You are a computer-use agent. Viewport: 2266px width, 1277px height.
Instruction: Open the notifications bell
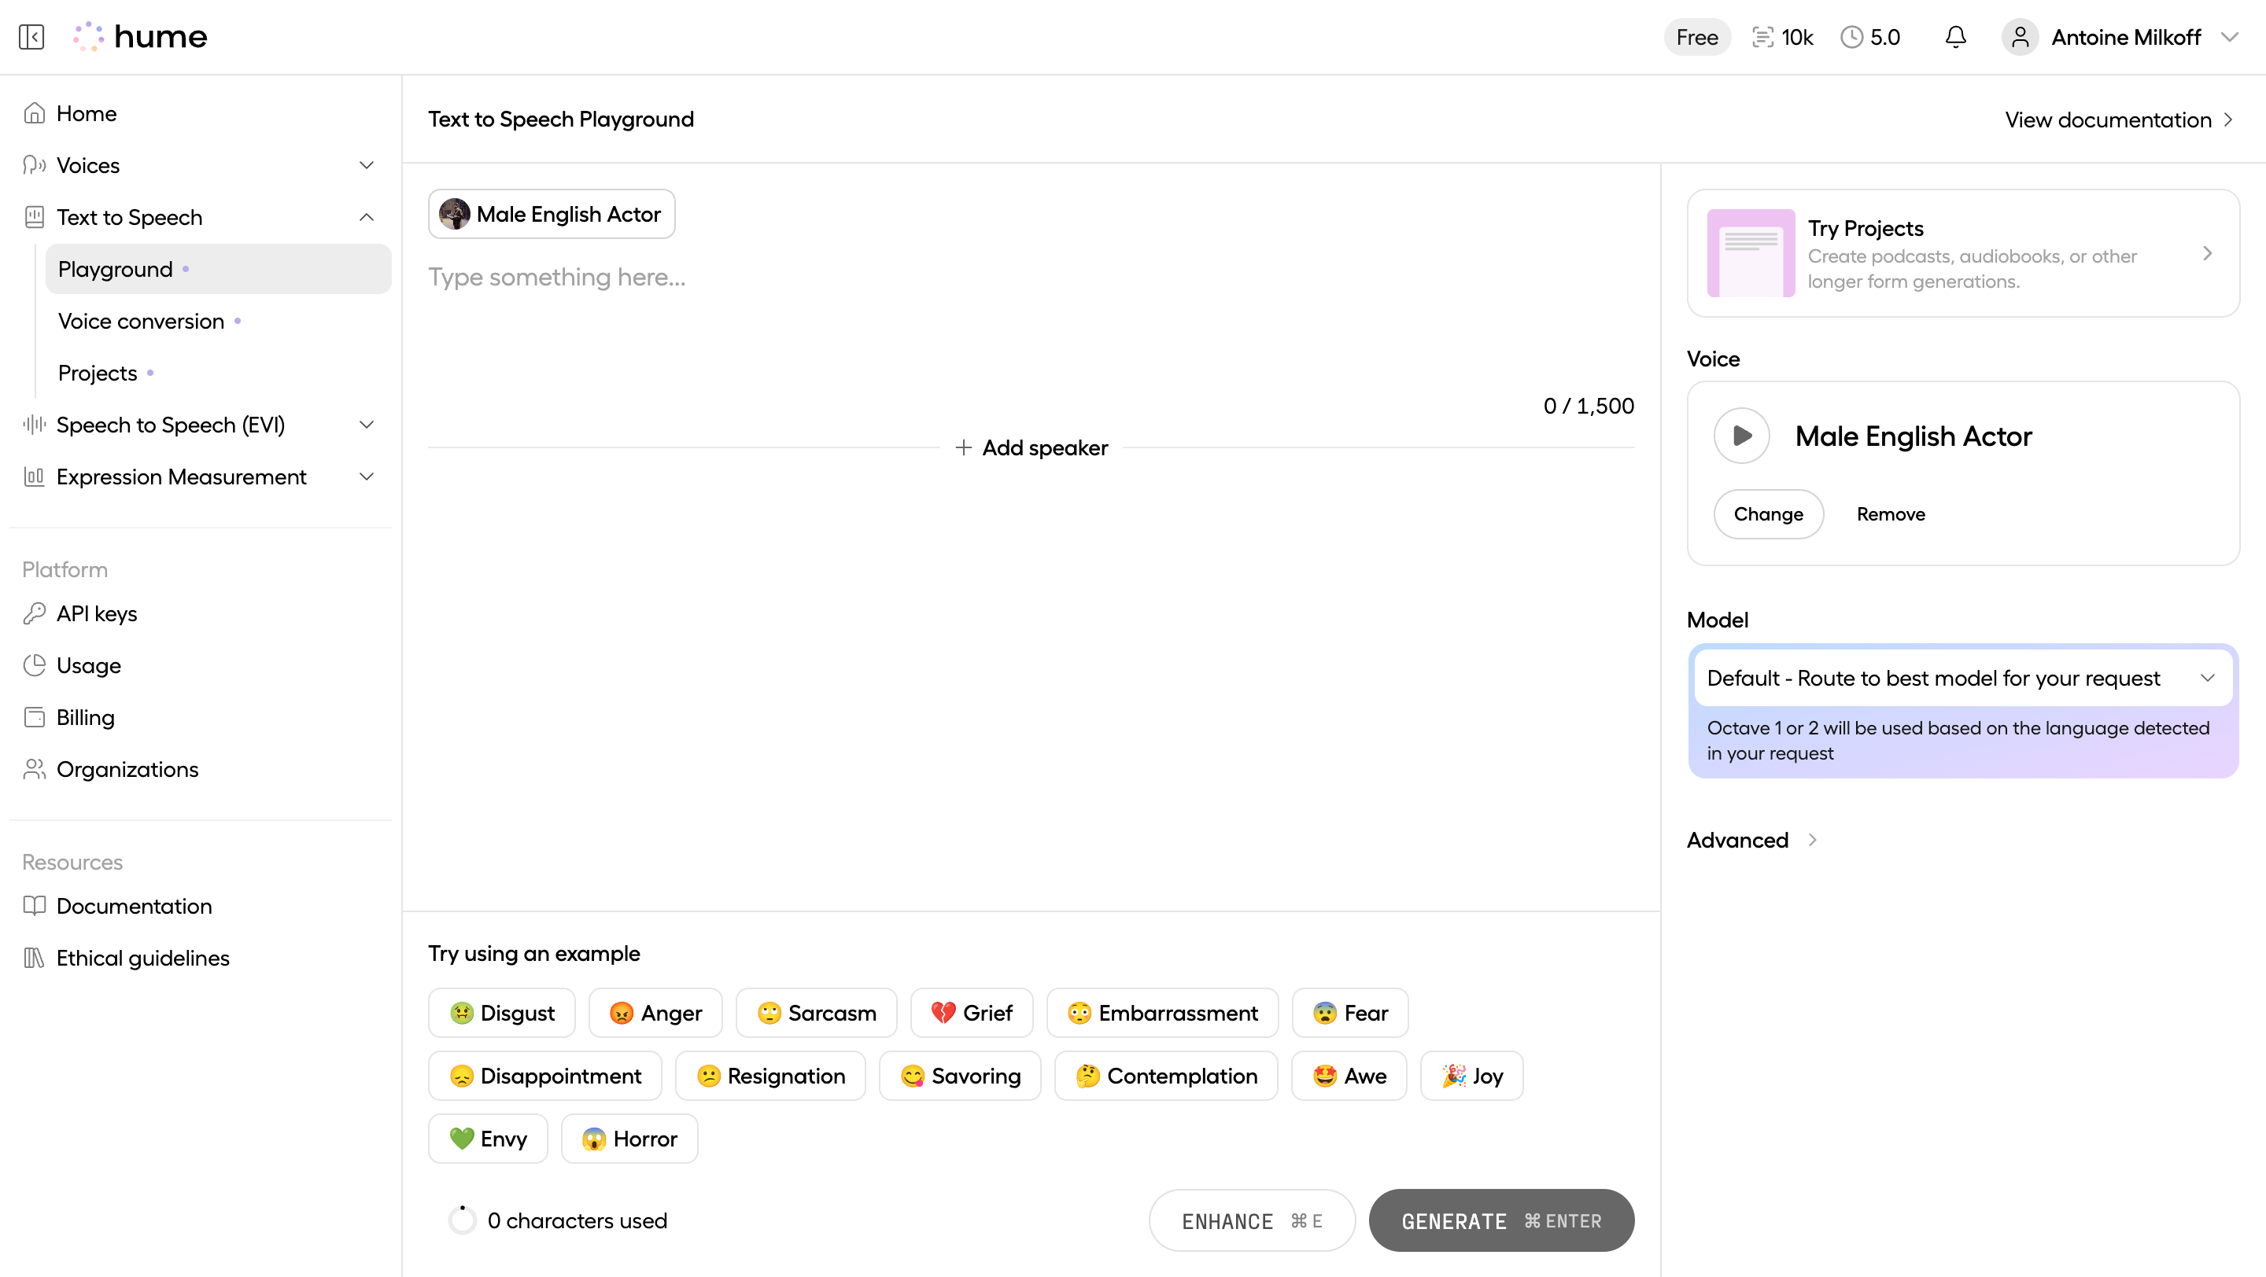pos(1954,37)
